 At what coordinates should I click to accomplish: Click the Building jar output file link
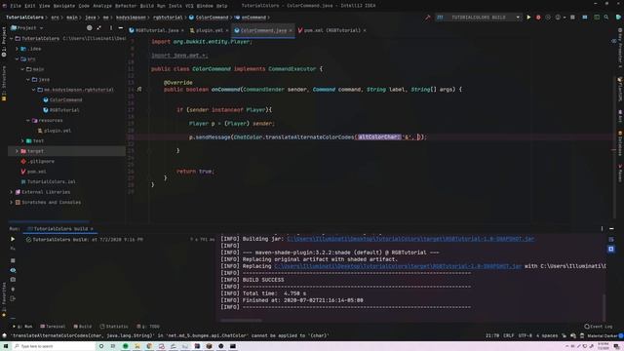410,239
